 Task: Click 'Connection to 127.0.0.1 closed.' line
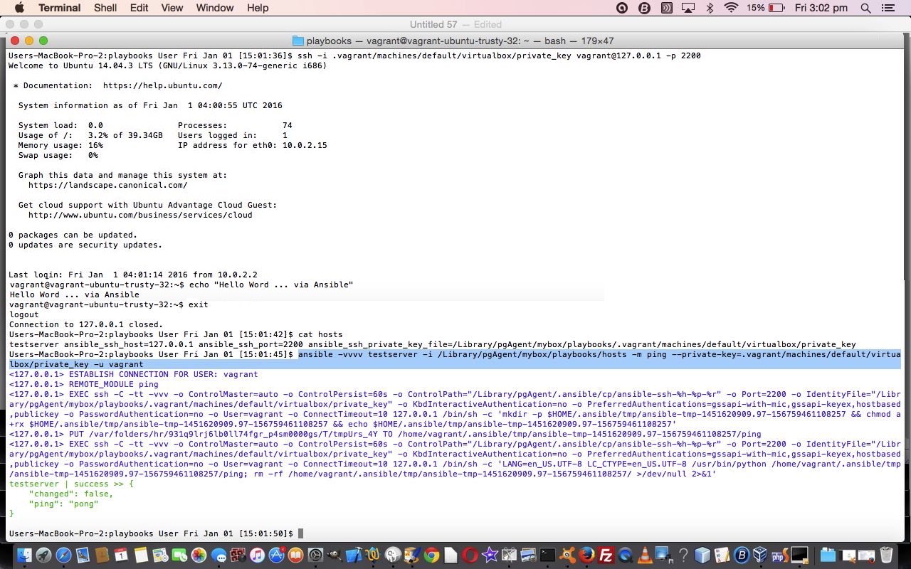click(85, 324)
